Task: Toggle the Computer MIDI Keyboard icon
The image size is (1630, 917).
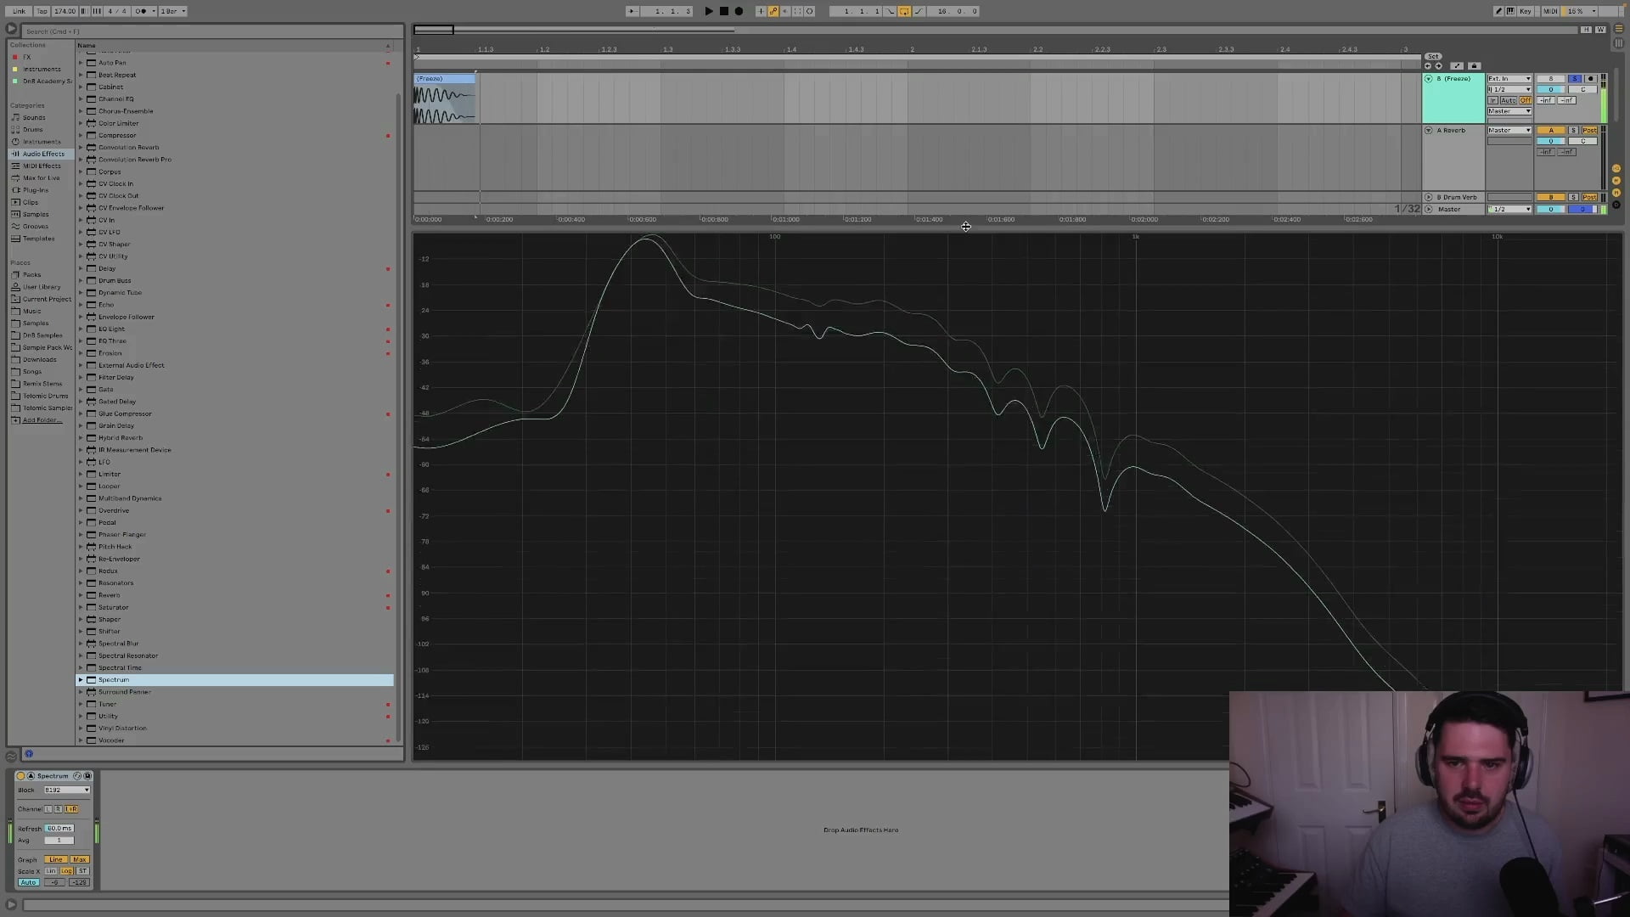Action: click(x=1510, y=11)
